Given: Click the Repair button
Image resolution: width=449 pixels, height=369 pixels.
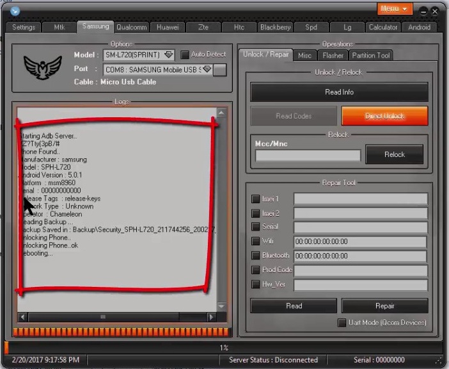Looking at the screenshot, I should [x=385, y=306].
